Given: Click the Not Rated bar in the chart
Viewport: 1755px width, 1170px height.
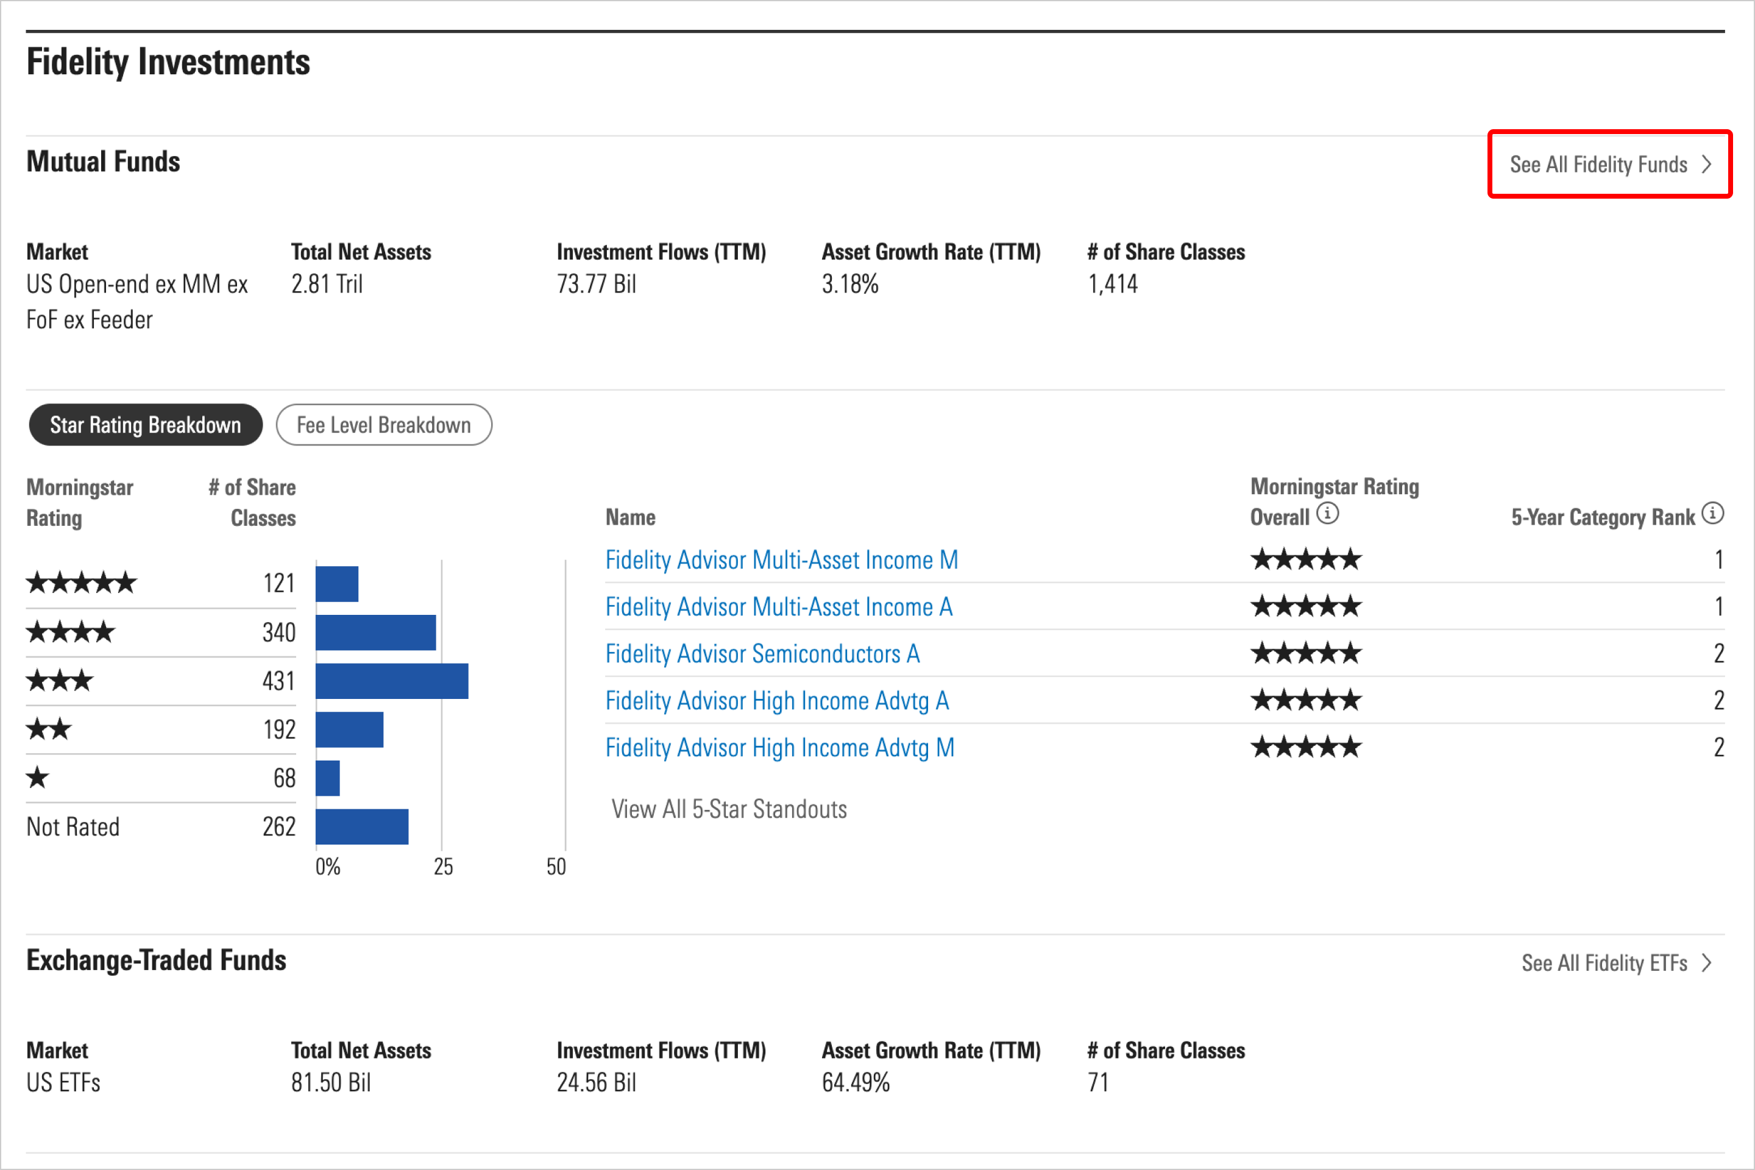Looking at the screenshot, I should (x=362, y=826).
